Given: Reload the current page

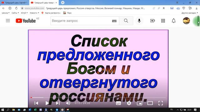Looking at the screenshot, I should click(16, 8).
